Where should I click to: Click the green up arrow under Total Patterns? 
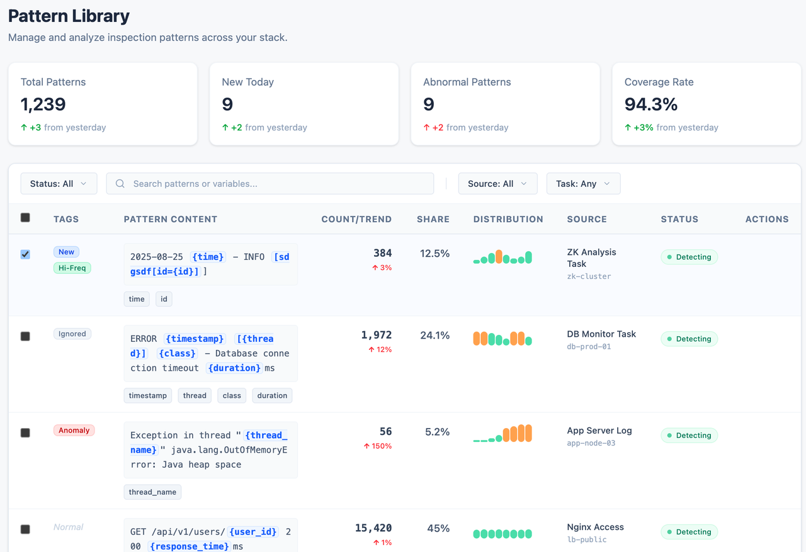24,128
